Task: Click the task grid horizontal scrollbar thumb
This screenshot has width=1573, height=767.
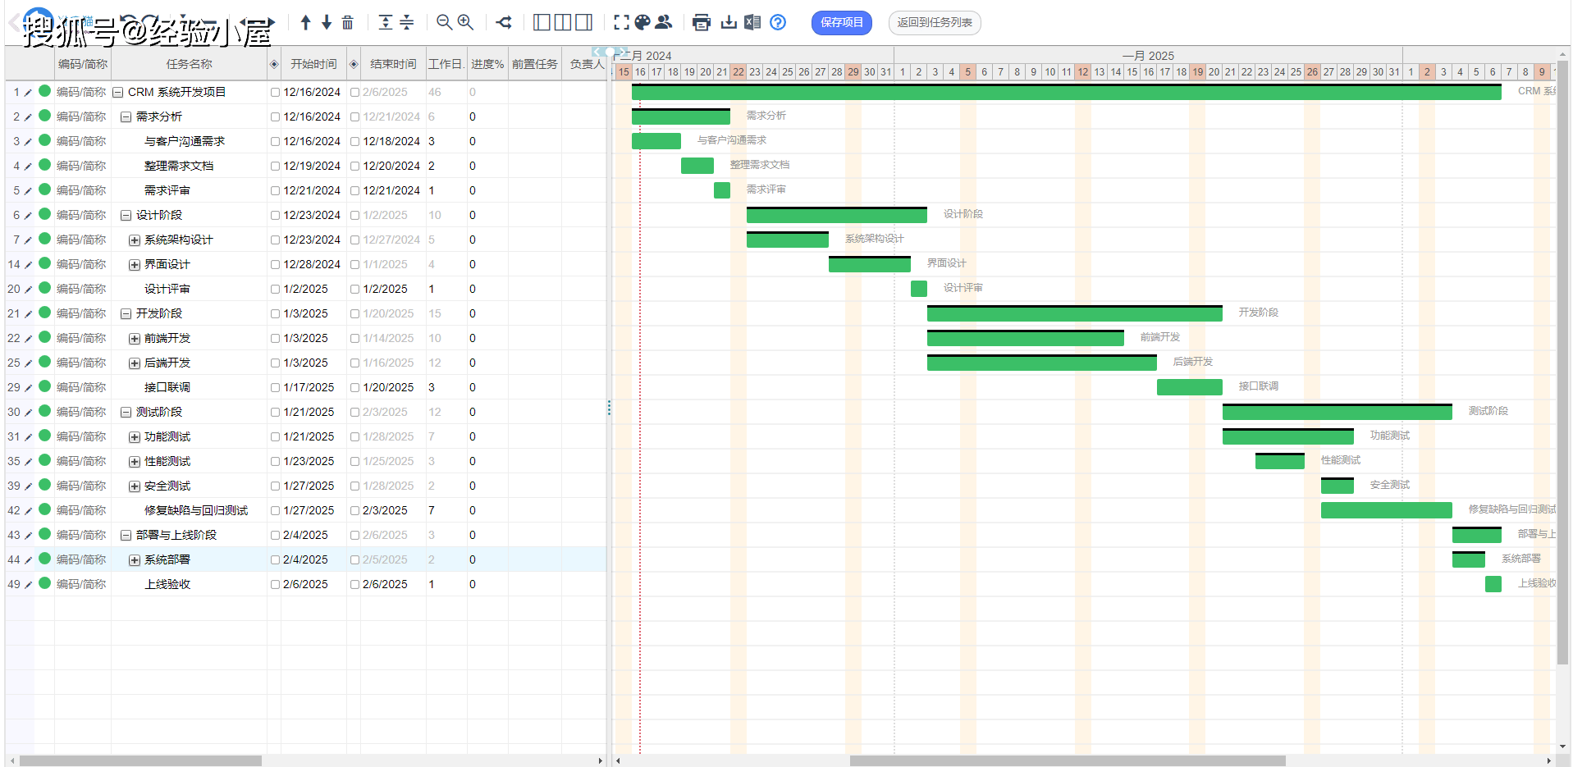Action: coord(140,760)
